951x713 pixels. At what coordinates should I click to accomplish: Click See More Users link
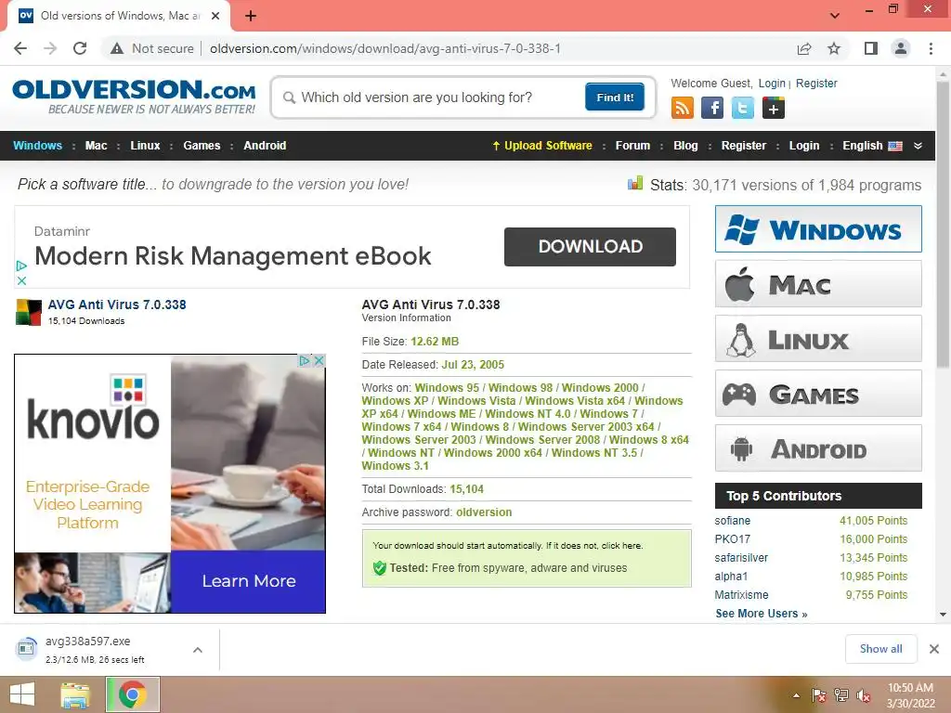[762, 614]
